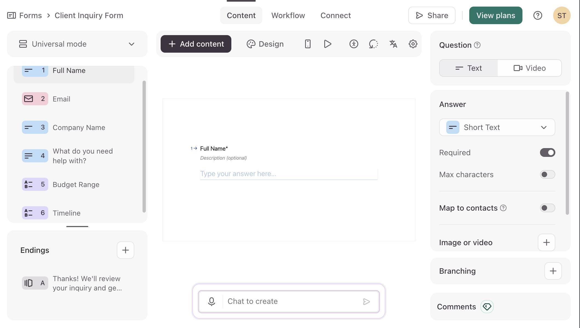Image resolution: width=580 pixels, height=328 pixels.
Task: Open the translations tool
Action: [x=393, y=44]
